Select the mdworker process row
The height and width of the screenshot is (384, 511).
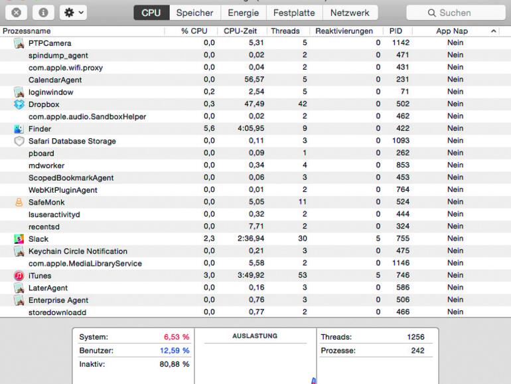click(x=256, y=165)
